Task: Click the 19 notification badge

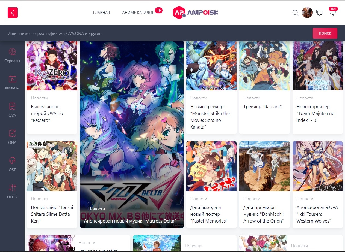Action: (x=159, y=10)
